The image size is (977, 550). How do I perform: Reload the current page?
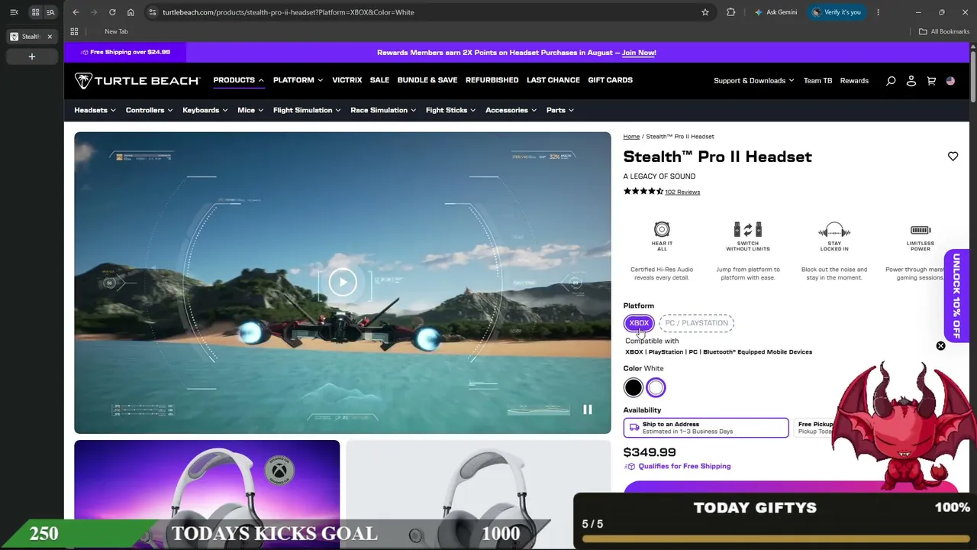112,12
